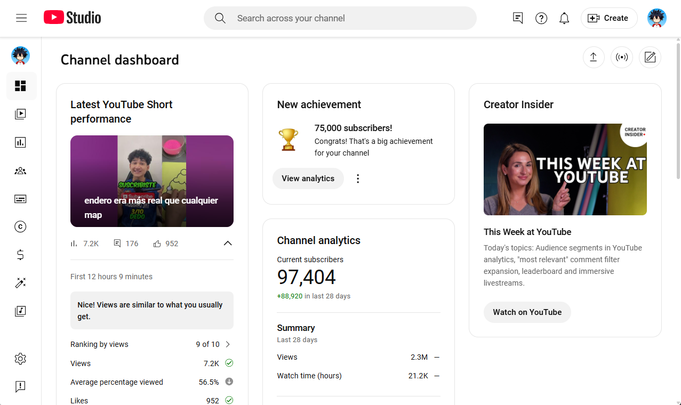The width and height of the screenshot is (681, 405).
Task: Open the hamburger navigation menu
Action: click(x=21, y=18)
